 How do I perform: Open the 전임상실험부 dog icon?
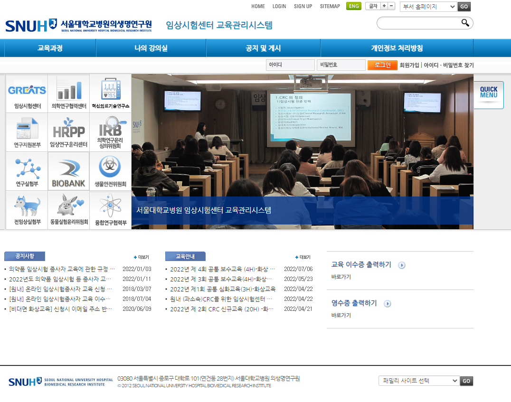27,210
